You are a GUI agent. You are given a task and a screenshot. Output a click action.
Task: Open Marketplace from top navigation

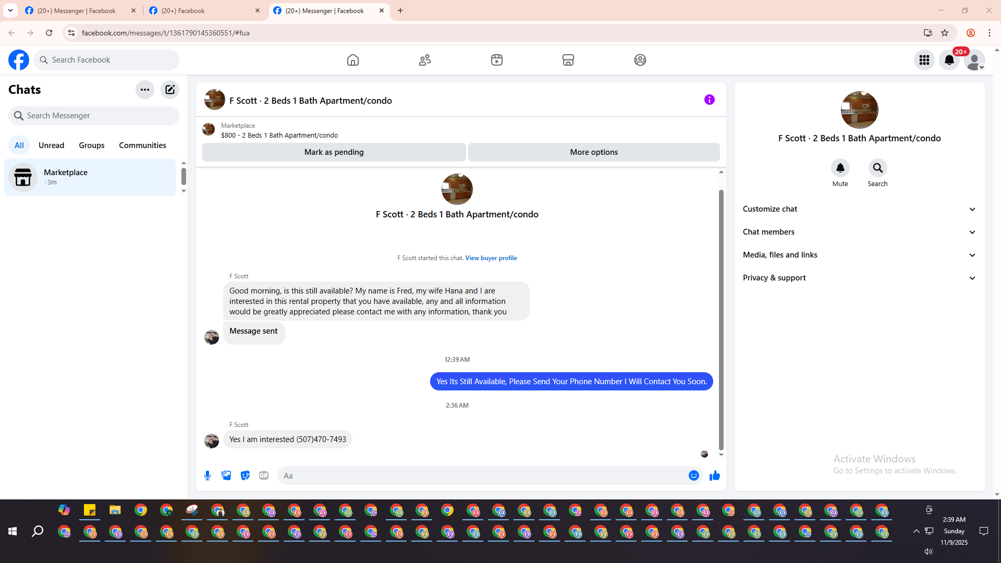pos(568,60)
